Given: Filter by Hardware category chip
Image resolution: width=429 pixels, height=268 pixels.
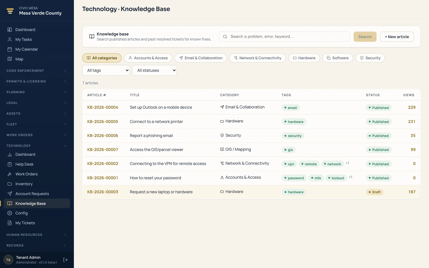Looking at the screenshot, I should pyautogui.click(x=304, y=58).
